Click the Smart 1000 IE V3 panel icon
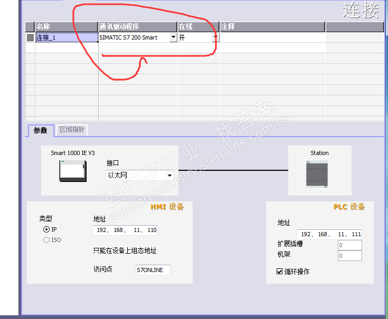 [73, 171]
